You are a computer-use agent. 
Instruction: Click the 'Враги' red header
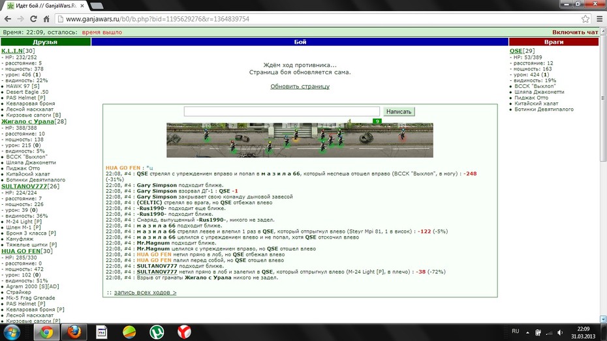[x=554, y=42]
